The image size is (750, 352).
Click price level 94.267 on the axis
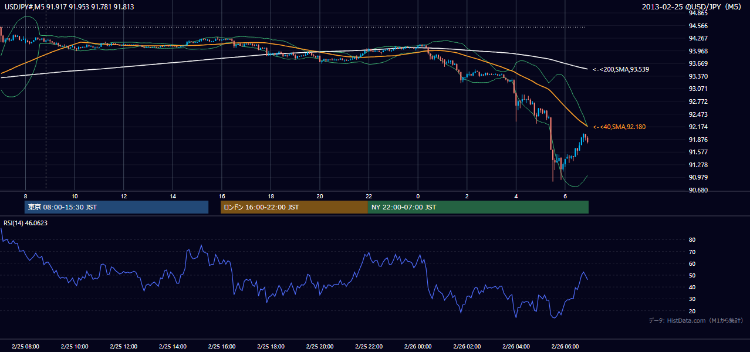click(x=698, y=38)
